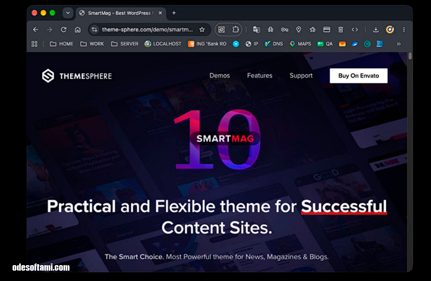The width and height of the screenshot is (431, 281).
Task: Open the downloads tray
Action: pyautogui.click(x=376, y=29)
